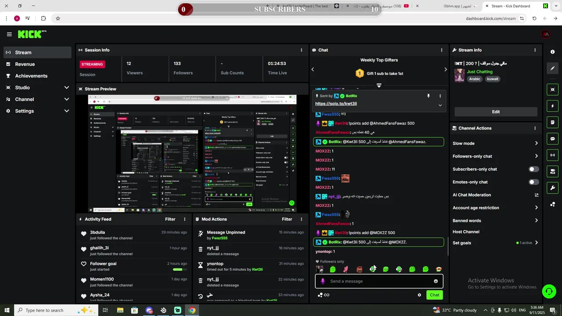Go to previous Weekly Top Gifters slide

pyautogui.click(x=313, y=69)
